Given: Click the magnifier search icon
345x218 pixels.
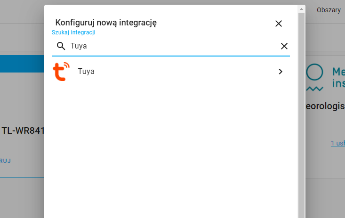Looking at the screenshot, I should click(x=61, y=46).
